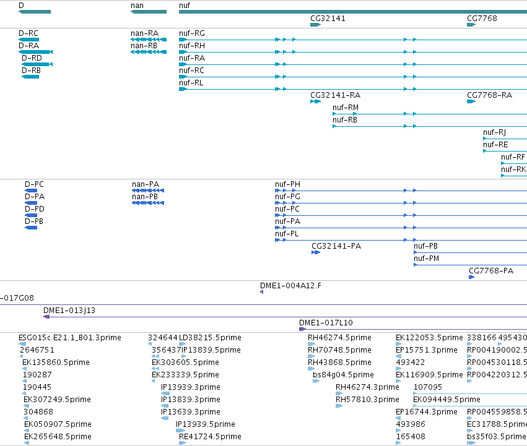Select the nan-RB transcript label
This screenshot has height=446, width=527.
click(x=144, y=46)
